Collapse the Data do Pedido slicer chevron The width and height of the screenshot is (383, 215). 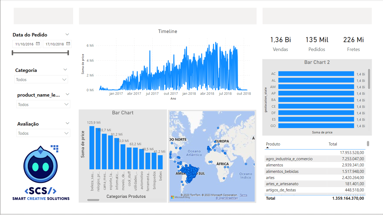67,35
